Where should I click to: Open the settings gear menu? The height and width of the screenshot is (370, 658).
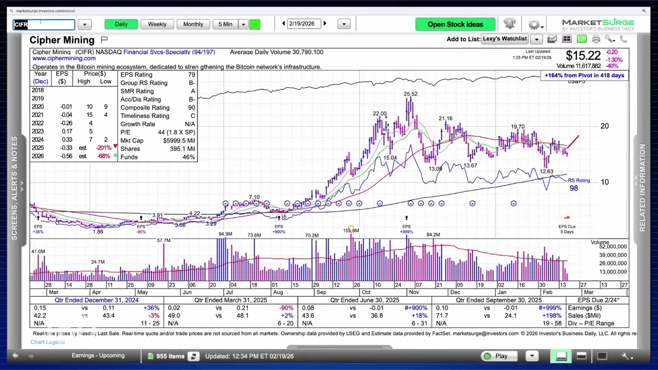[535, 25]
